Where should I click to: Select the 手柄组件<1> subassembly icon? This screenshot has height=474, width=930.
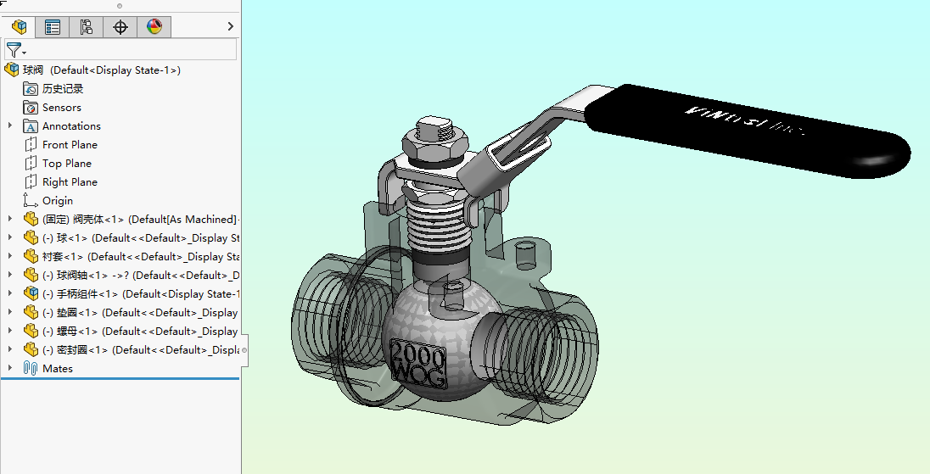pyautogui.click(x=31, y=294)
